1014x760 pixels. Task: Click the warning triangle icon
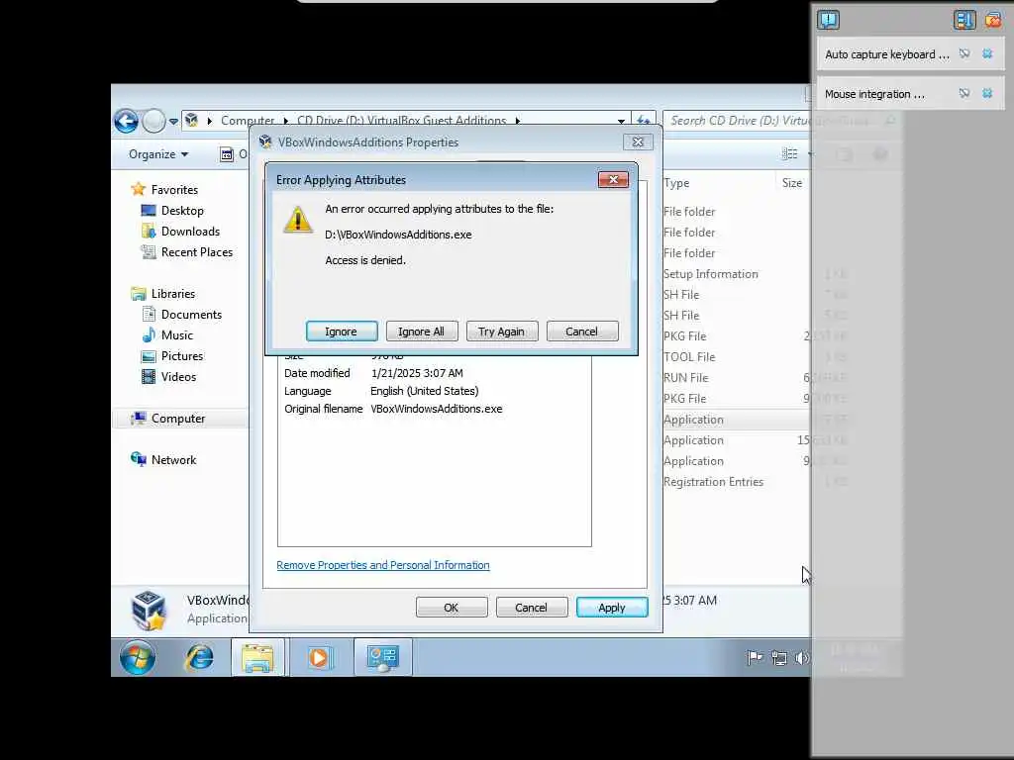tap(298, 220)
